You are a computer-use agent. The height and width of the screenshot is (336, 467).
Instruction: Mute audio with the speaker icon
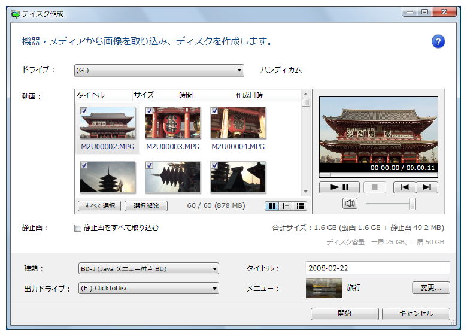[350, 204]
